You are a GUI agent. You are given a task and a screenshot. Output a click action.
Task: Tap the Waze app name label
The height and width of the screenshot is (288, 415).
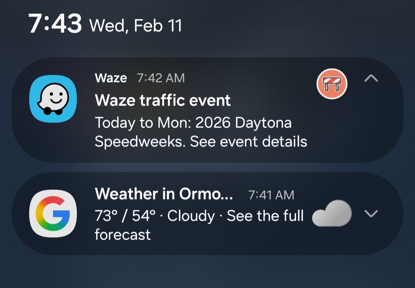[111, 78]
